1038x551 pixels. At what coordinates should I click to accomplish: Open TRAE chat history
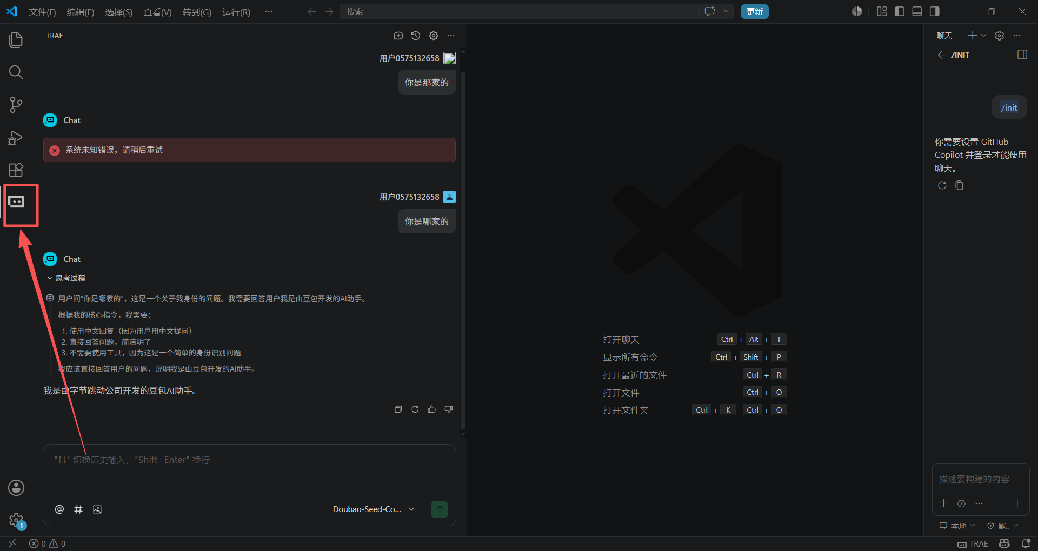tap(416, 36)
